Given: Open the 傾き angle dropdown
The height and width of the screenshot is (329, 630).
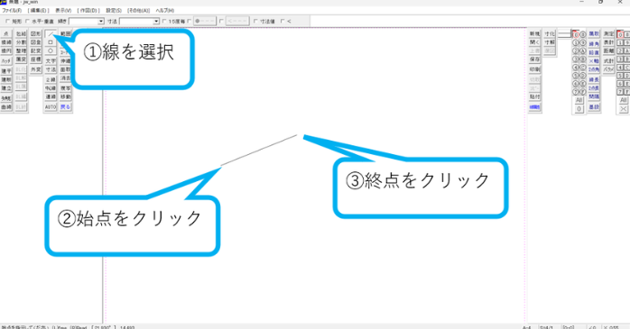Looking at the screenshot, I should pos(101,22).
